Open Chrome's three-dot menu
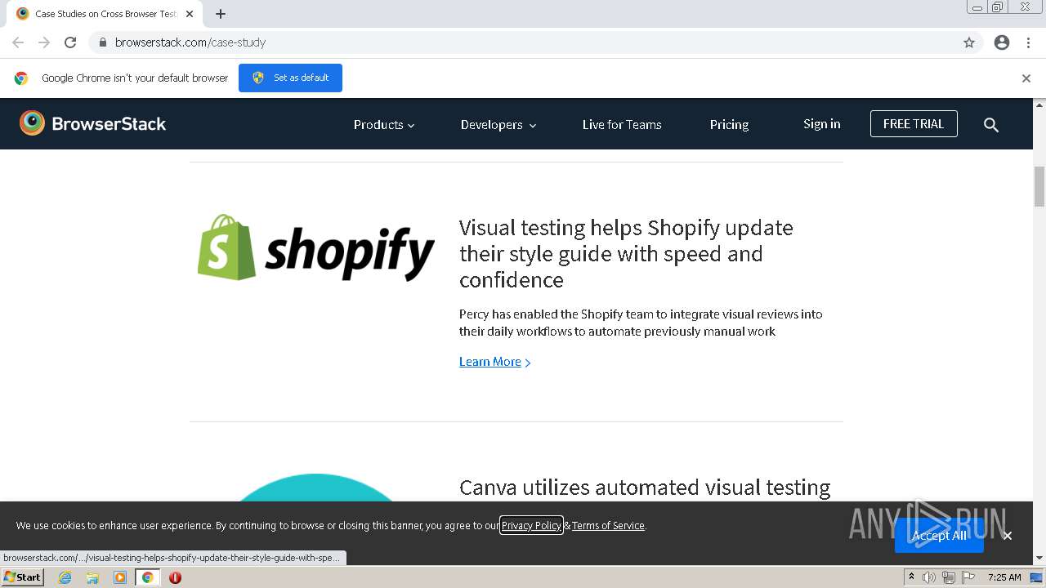 1028,42
